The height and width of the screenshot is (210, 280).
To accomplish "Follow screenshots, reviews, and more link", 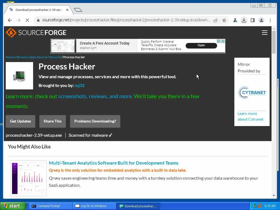I will click(95, 97).
